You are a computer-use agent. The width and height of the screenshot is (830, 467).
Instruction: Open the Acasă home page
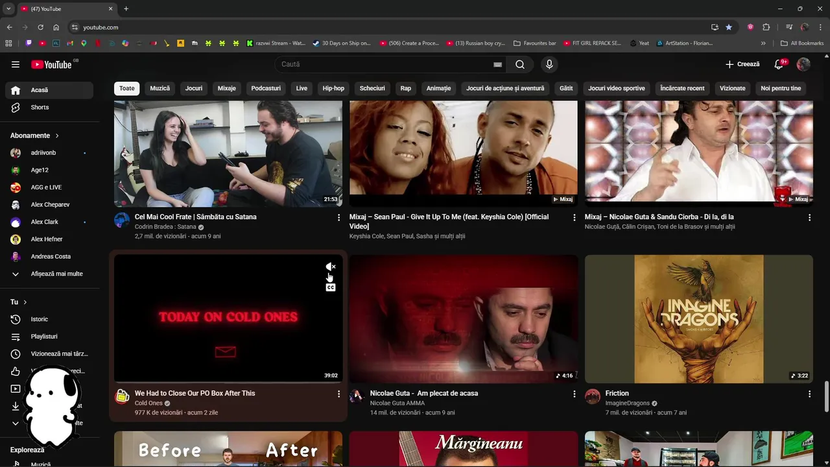coord(49,90)
